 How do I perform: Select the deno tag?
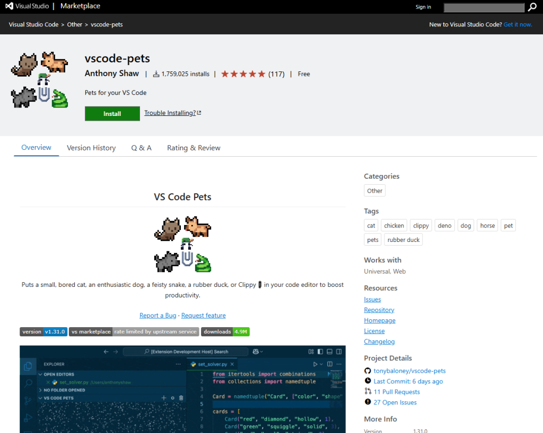click(444, 225)
